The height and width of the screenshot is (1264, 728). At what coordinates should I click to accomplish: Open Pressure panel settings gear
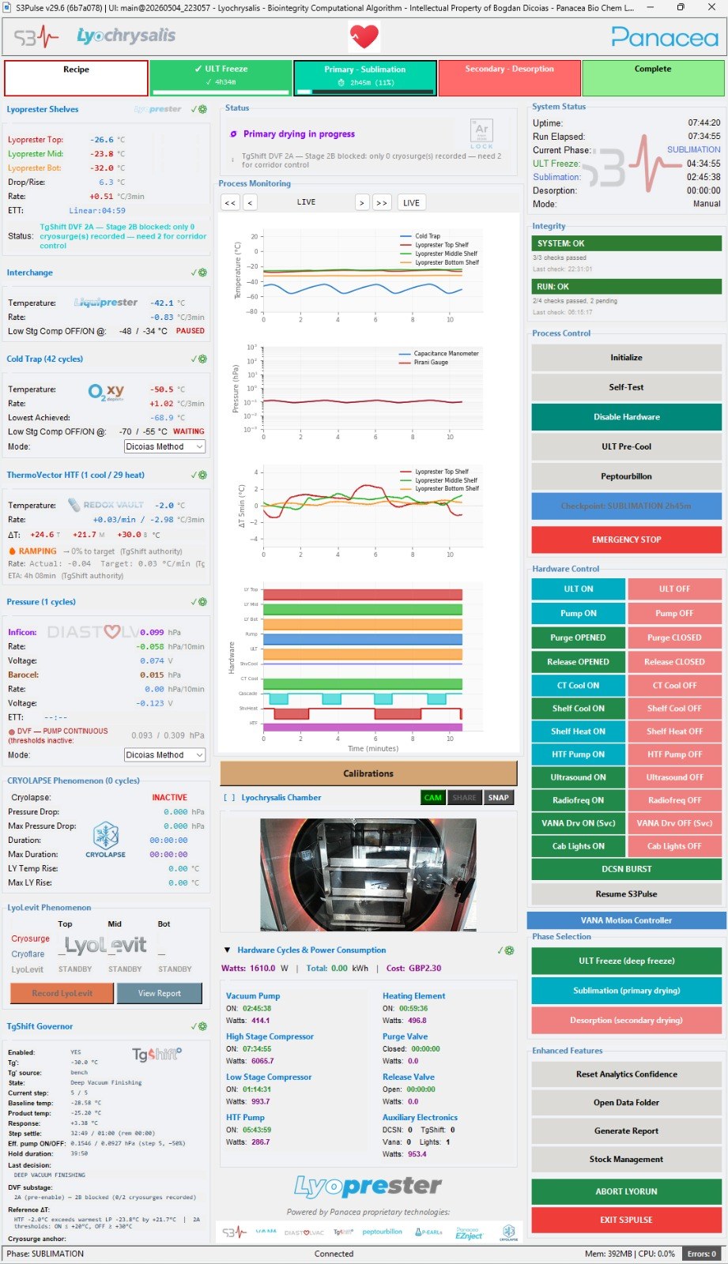click(x=202, y=602)
